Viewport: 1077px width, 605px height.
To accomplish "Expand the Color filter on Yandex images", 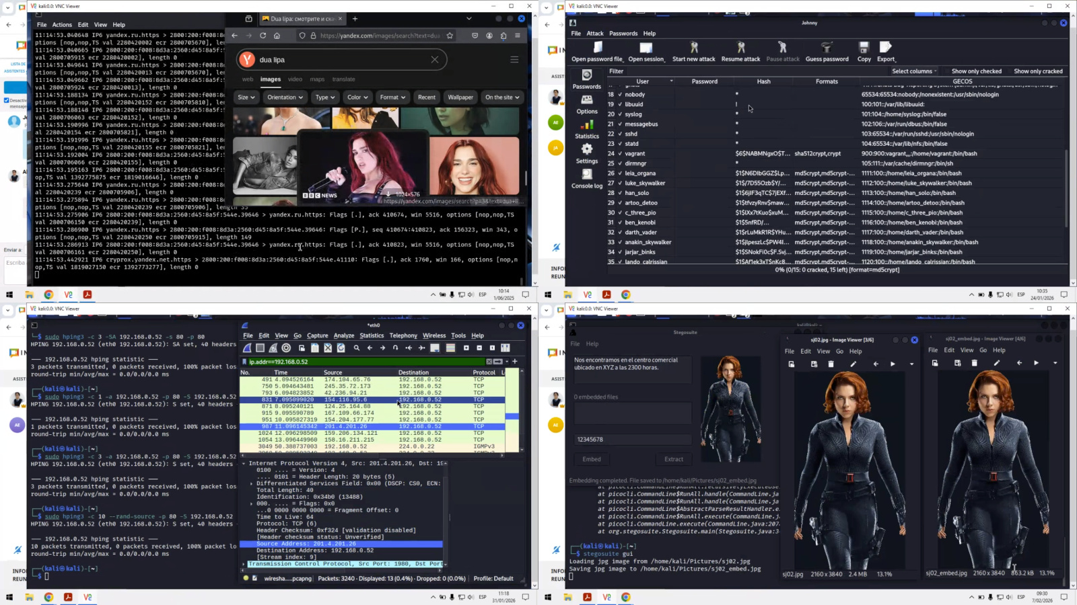I will [357, 97].
